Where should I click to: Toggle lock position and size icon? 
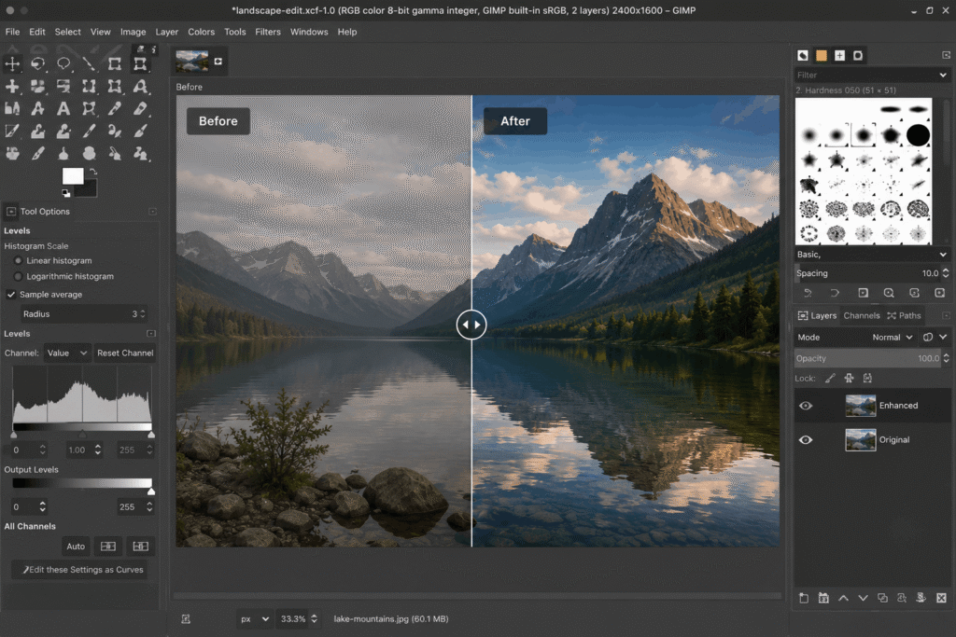(849, 378)
